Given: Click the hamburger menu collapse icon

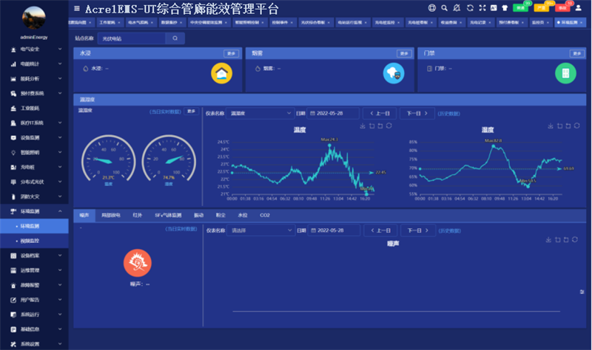Looking at the screenshot, I should pos(77,8).
